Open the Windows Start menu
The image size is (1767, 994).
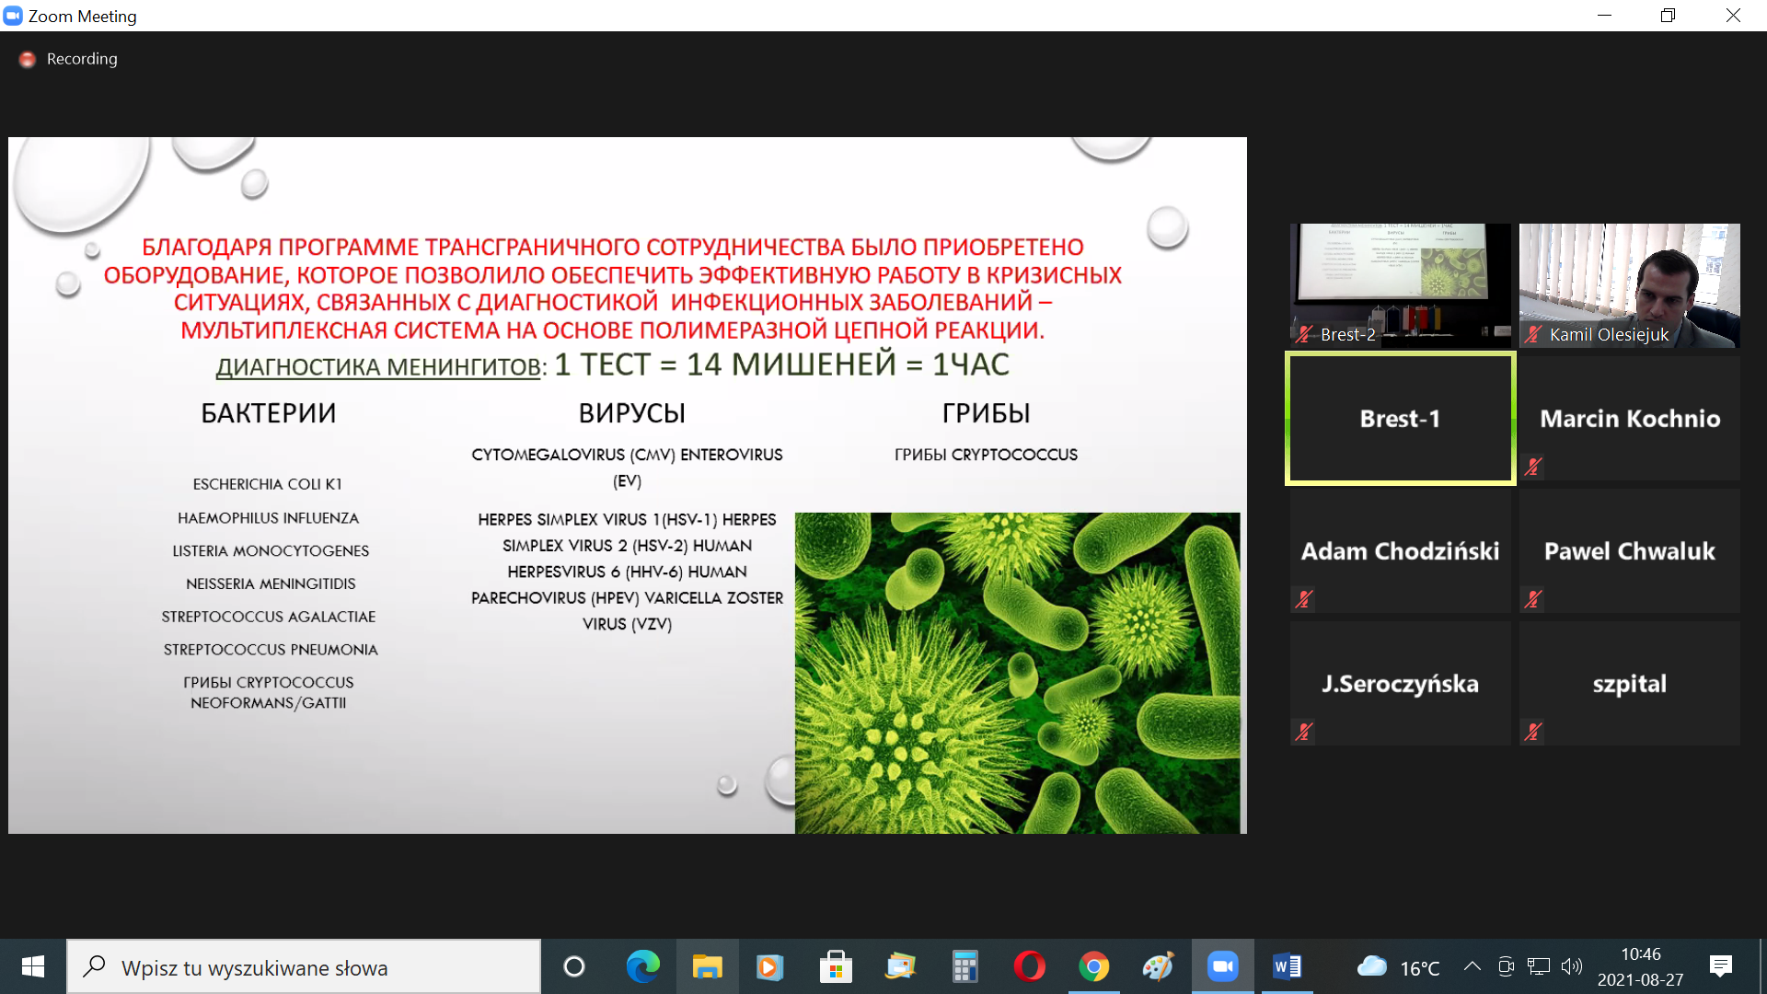33,966
